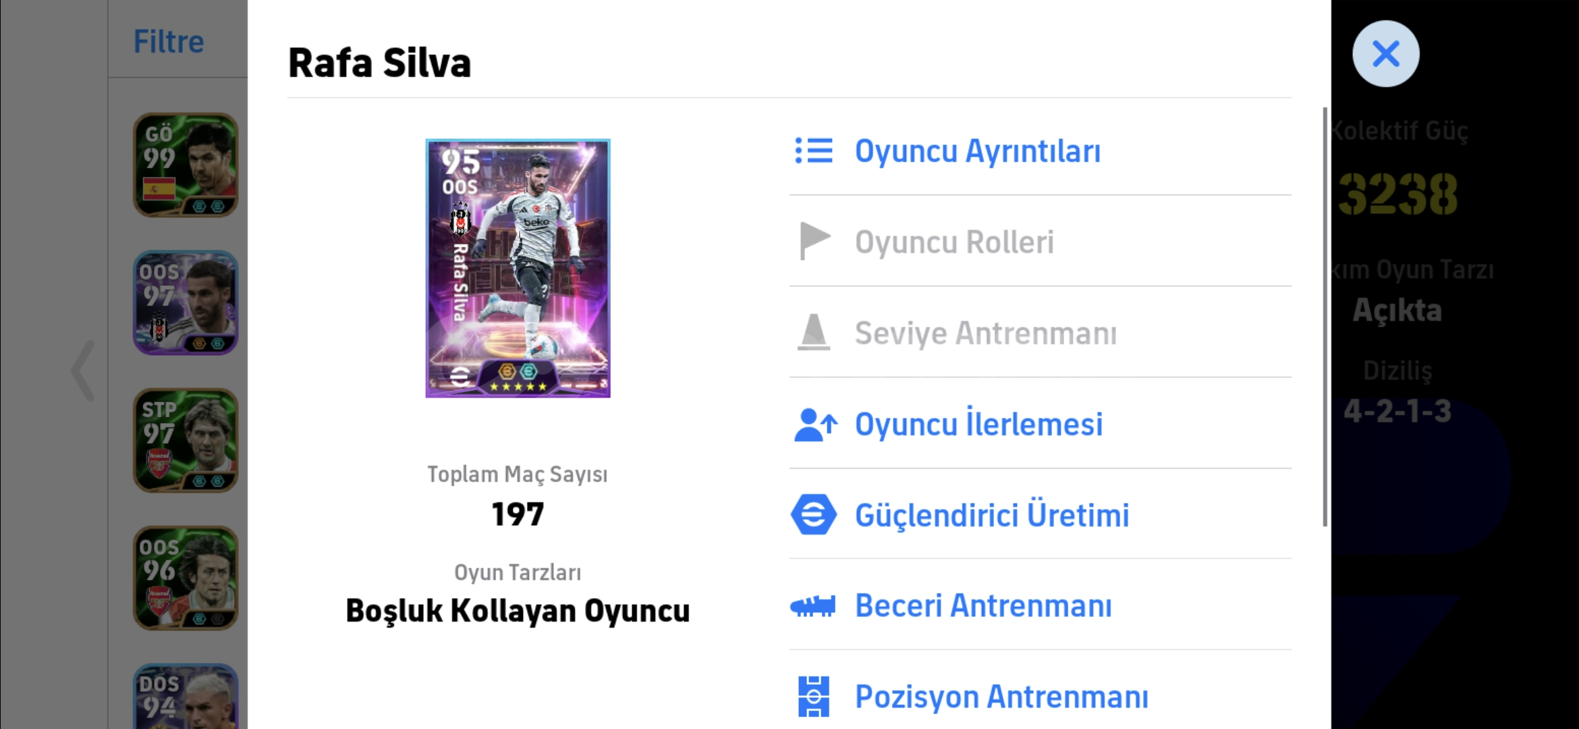Select the GÖ 99 player card
Screen dimensions: 1579x729
click(x=186, y=165)
